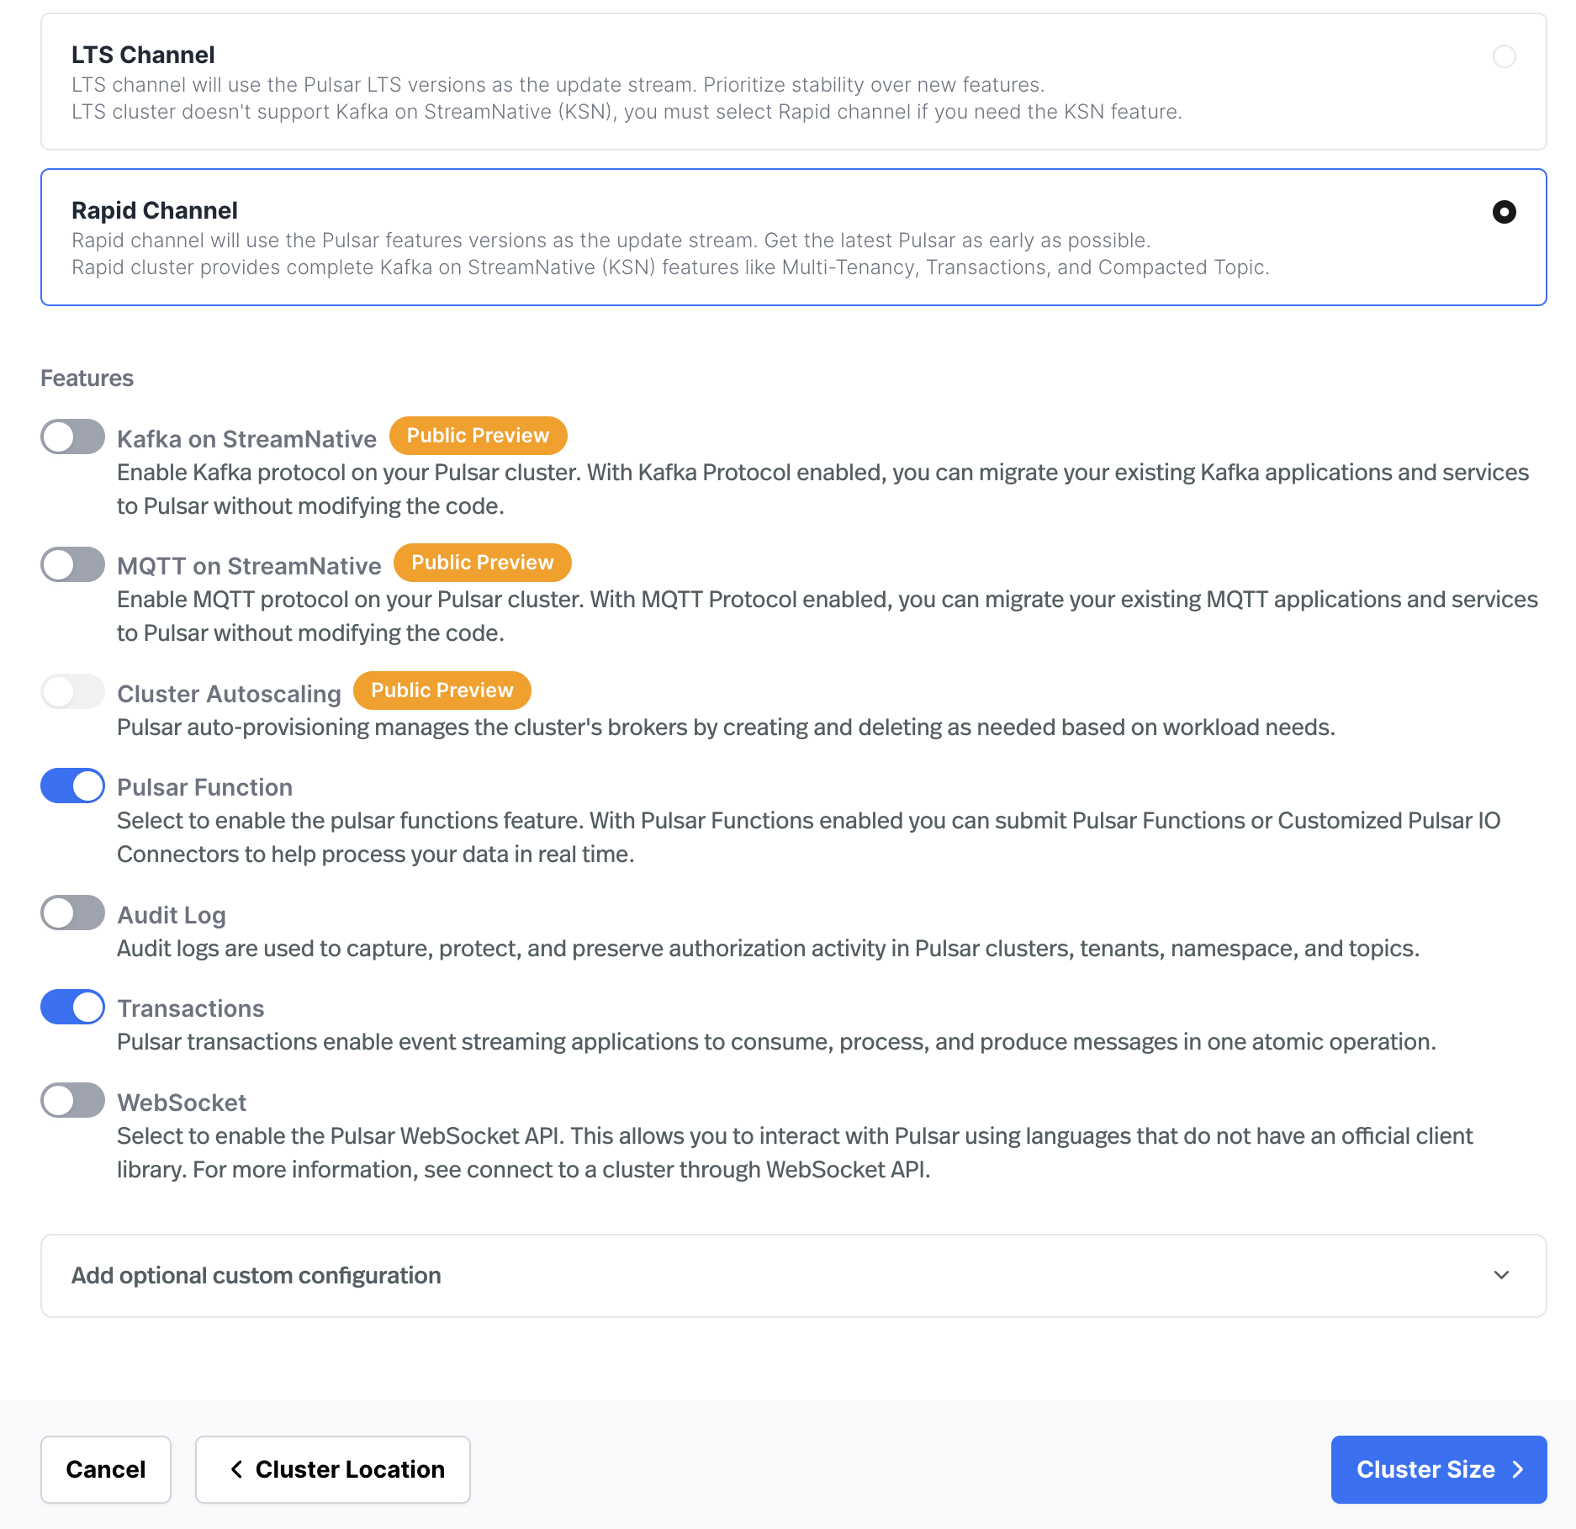Click the Public Preview badge next to Kafka
The image size is (1576, 1529).
tap(477, 435)
